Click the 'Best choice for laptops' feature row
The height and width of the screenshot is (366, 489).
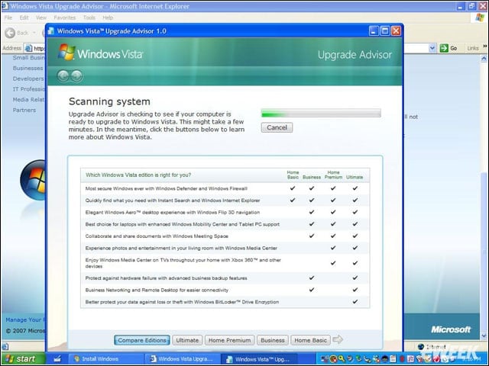pos(225,224)
